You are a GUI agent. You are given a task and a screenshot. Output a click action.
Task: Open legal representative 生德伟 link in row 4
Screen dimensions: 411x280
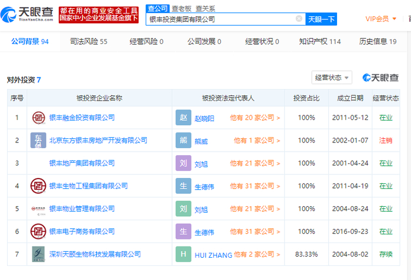coord(204,186)
